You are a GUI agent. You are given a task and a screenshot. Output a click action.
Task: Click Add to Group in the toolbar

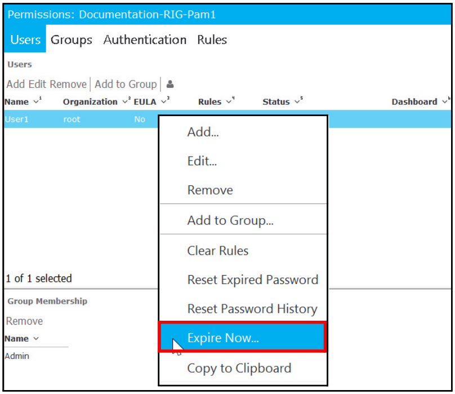tap(126, 84)
